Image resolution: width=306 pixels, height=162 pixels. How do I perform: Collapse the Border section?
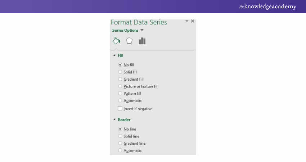[x=115, y=120]
